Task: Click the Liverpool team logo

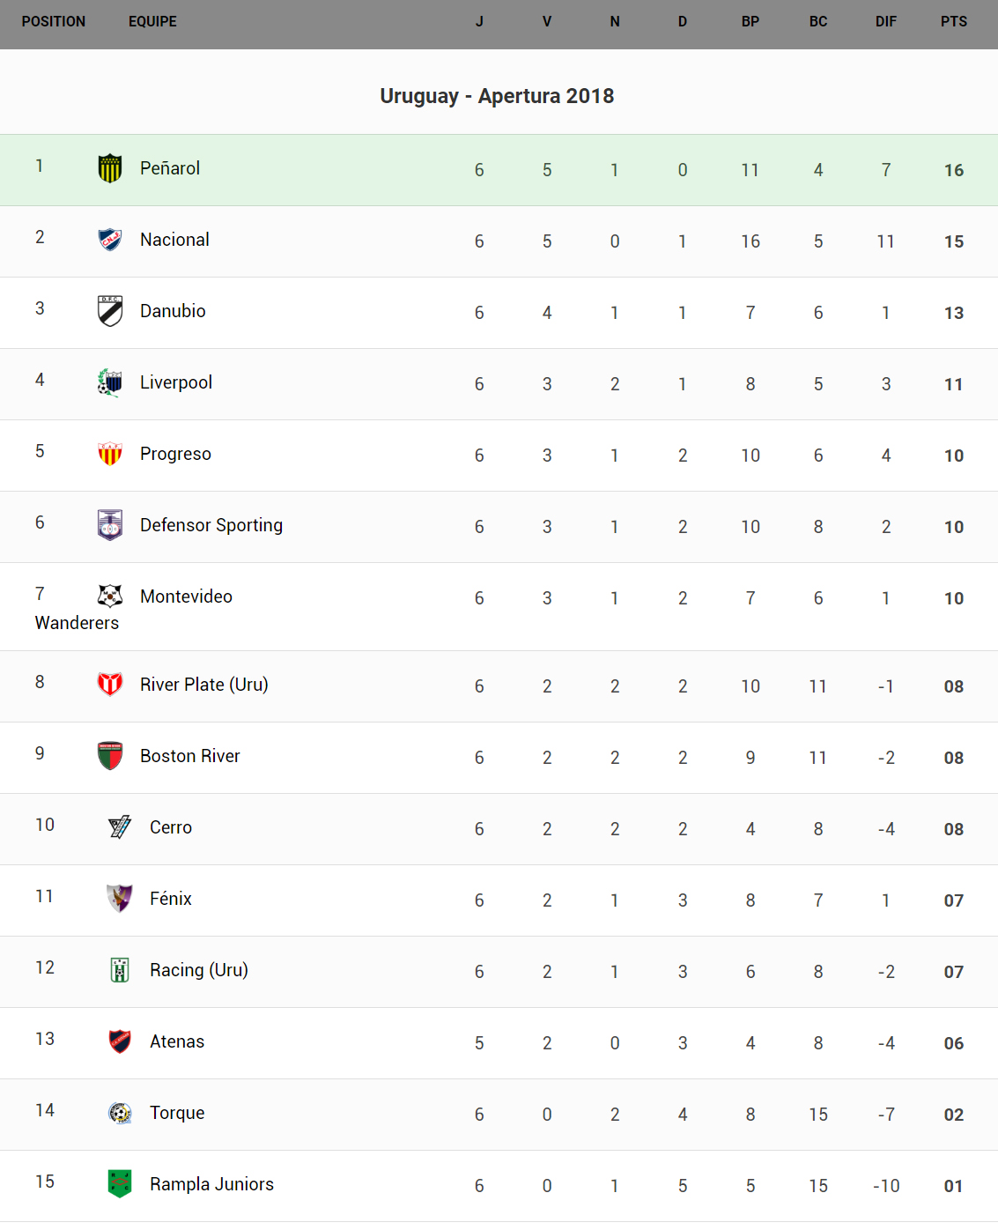Action: tap(110, 382)
